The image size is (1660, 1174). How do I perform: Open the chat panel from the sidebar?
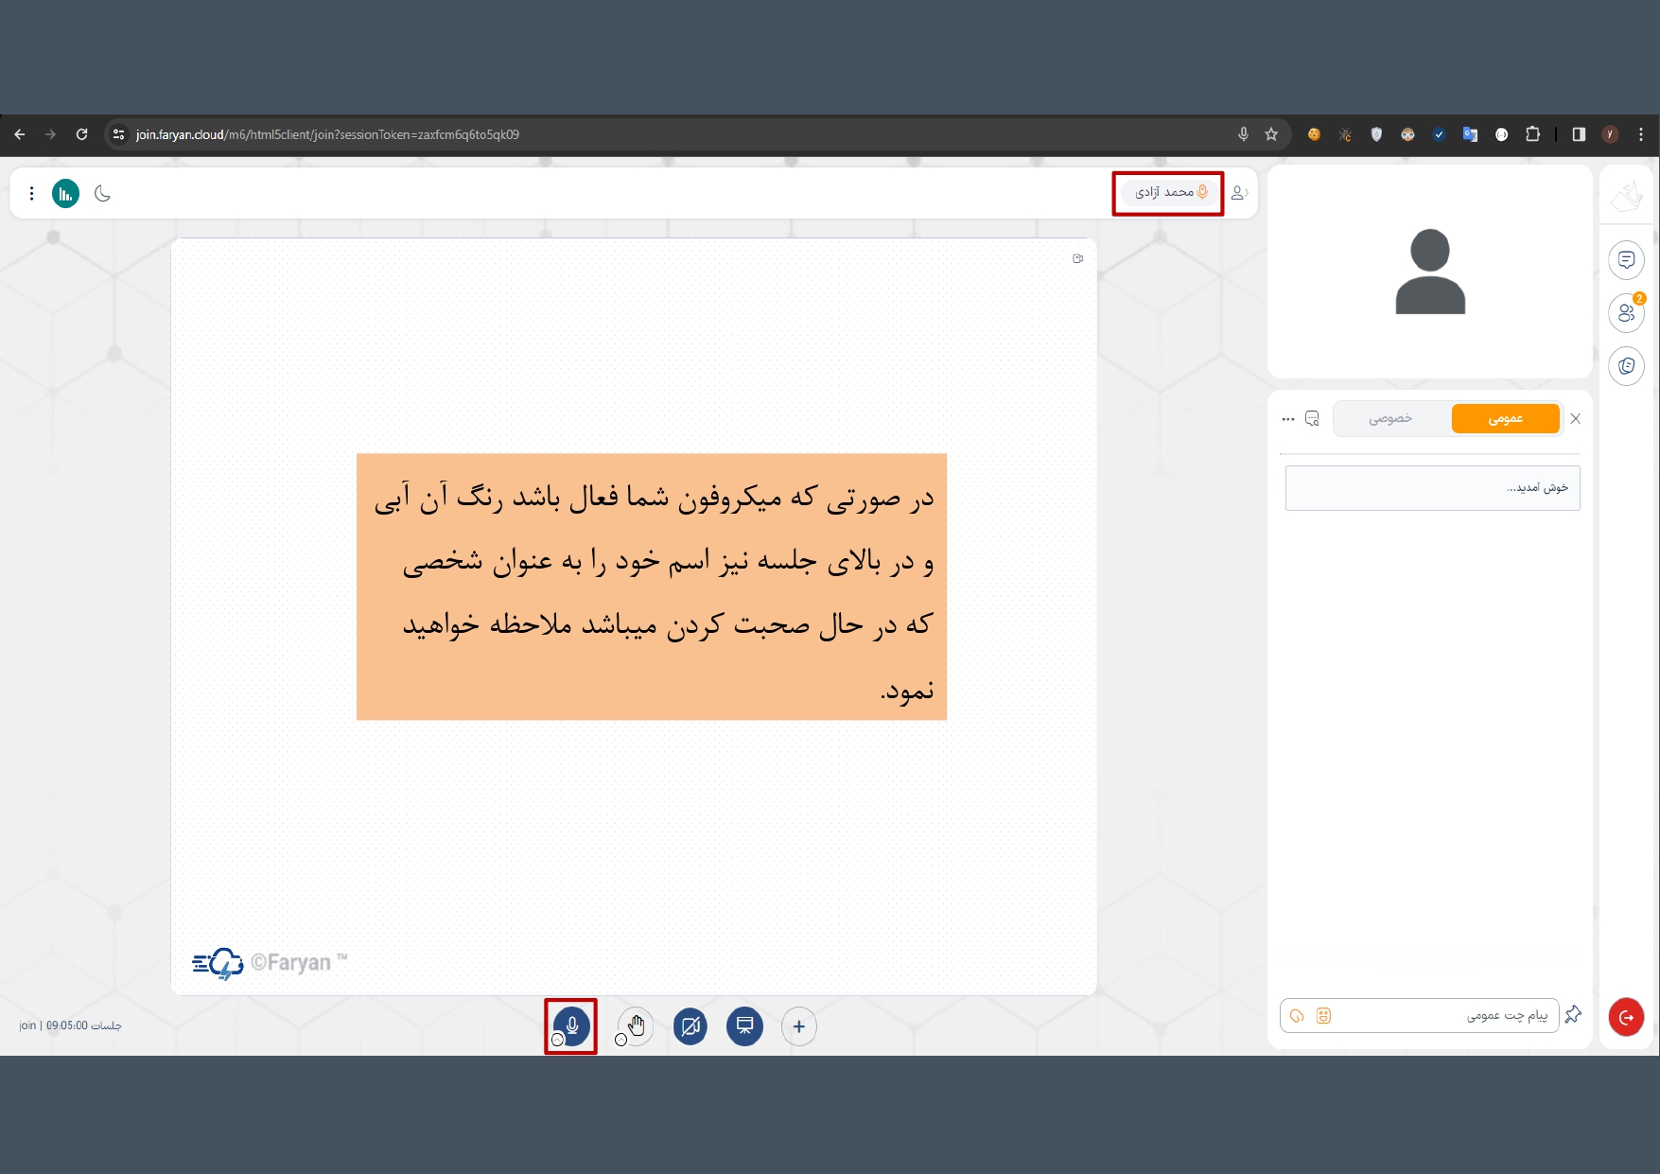(x=1626, y=260)
